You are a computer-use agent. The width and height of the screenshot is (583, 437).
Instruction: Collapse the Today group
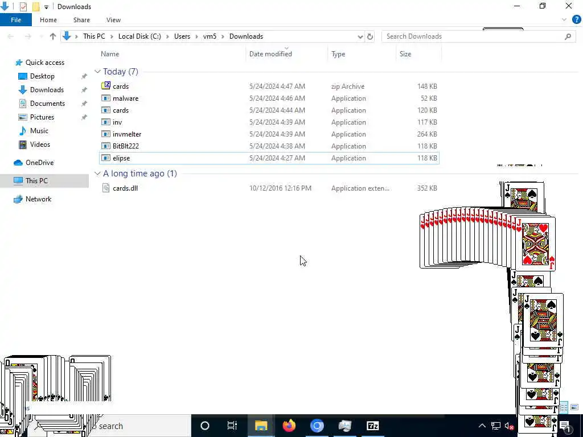pos(97,71)
